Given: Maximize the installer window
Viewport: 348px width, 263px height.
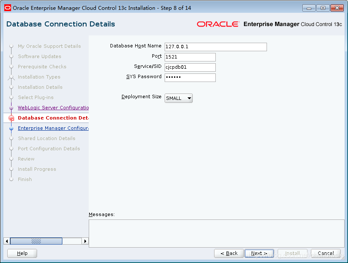Looking at the screenshot, I should coord(323,8).
